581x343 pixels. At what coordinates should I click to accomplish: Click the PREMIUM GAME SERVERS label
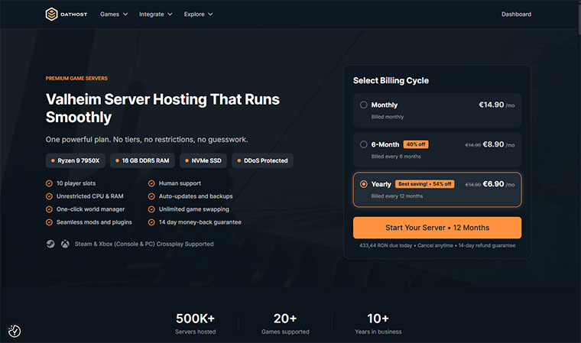coord(76,79)
